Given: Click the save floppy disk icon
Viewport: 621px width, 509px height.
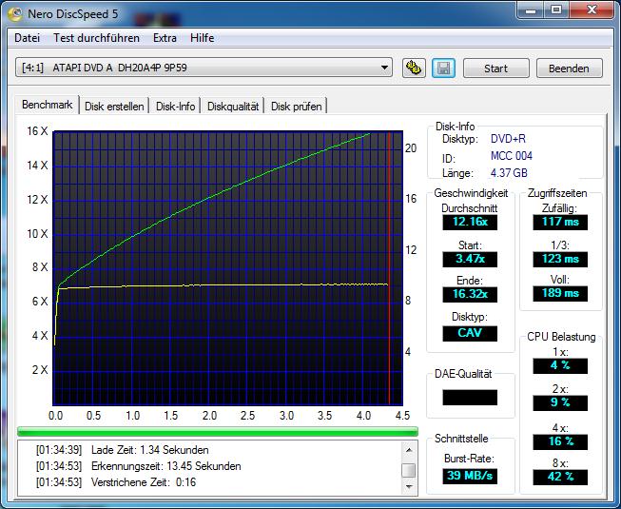Looking at the screenshot, I should 443,69.
